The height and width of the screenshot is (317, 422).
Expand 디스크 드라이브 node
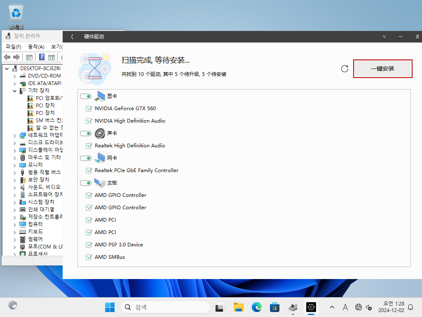14,143
